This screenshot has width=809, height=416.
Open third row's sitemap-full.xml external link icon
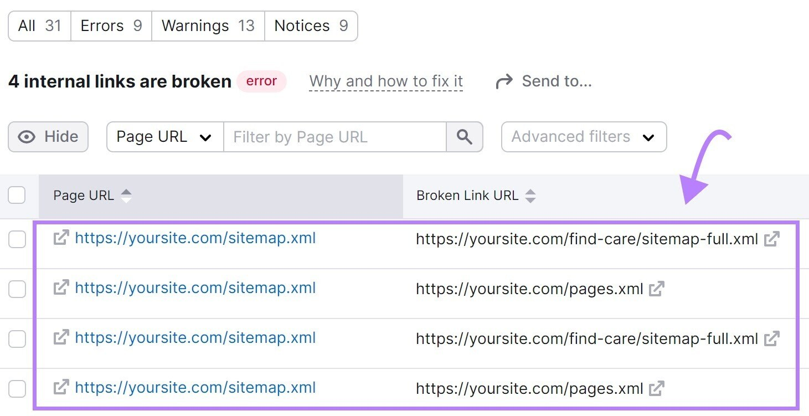point(772,338)
